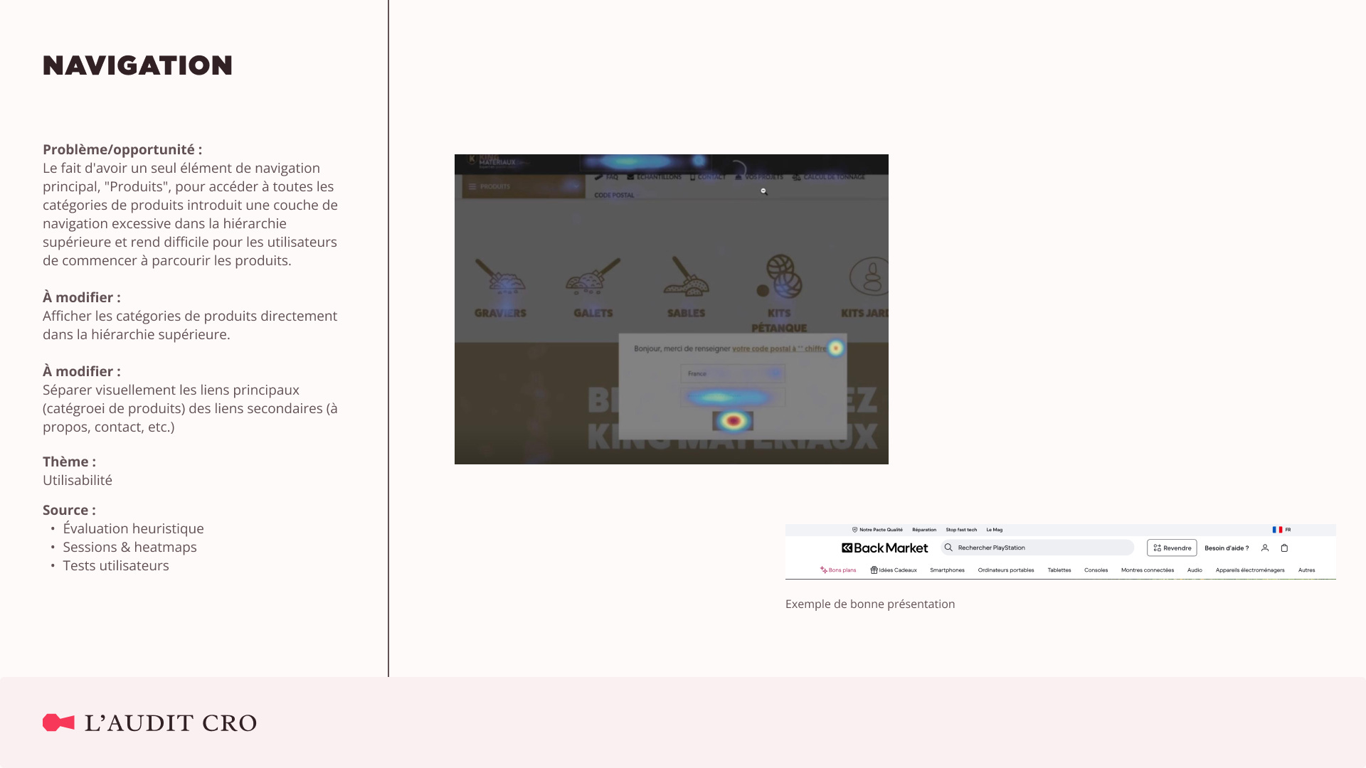The image size is (1366, 768).
Task: Expand the France country dropdown
Action: click(x=732, y=373)
